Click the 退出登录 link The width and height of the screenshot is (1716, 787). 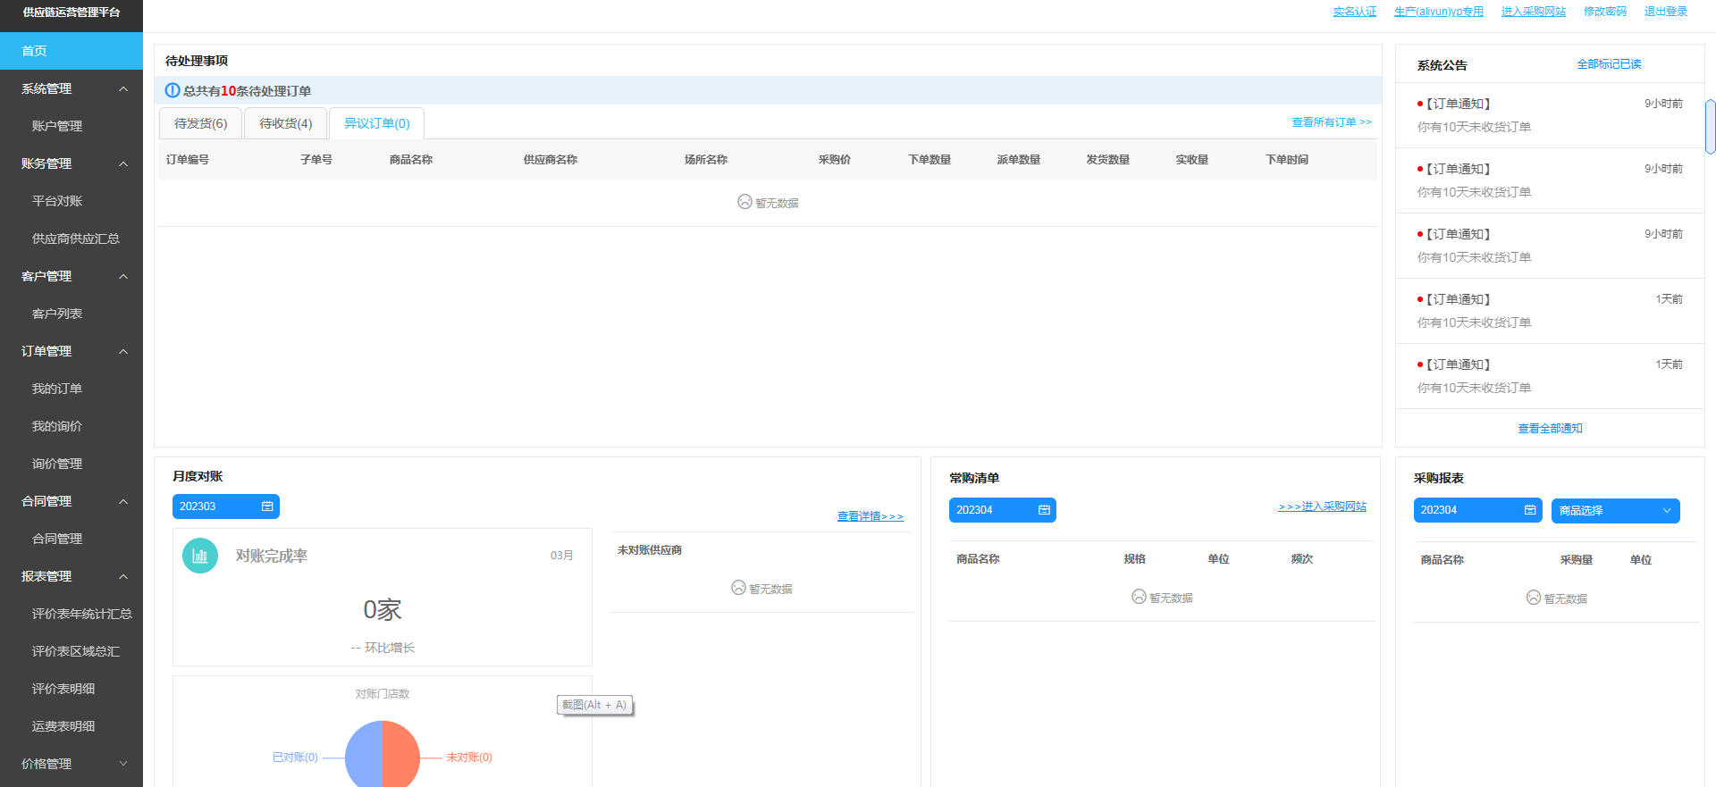[1665, 12]
